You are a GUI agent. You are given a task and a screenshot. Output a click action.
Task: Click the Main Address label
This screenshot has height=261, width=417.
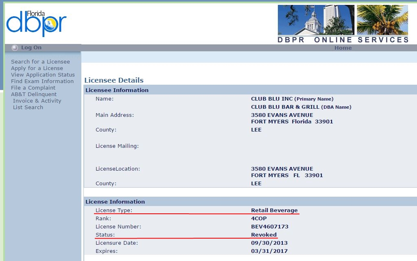click(x=115, y=115)
